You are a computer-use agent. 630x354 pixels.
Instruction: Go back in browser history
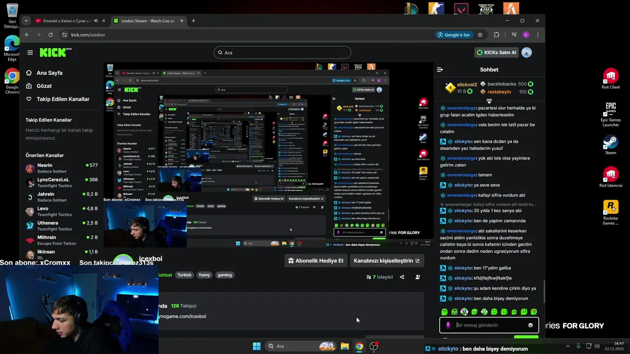(27, 35)
